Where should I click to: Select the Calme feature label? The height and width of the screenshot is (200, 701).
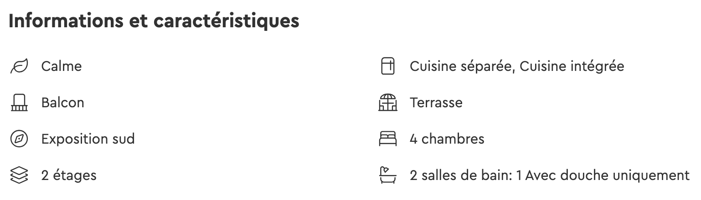point(62,66)
